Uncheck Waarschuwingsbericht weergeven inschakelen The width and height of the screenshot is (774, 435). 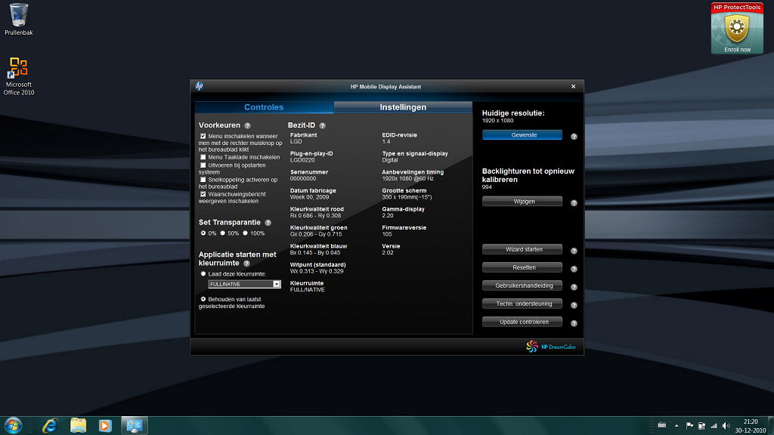[x=203, y=194]
